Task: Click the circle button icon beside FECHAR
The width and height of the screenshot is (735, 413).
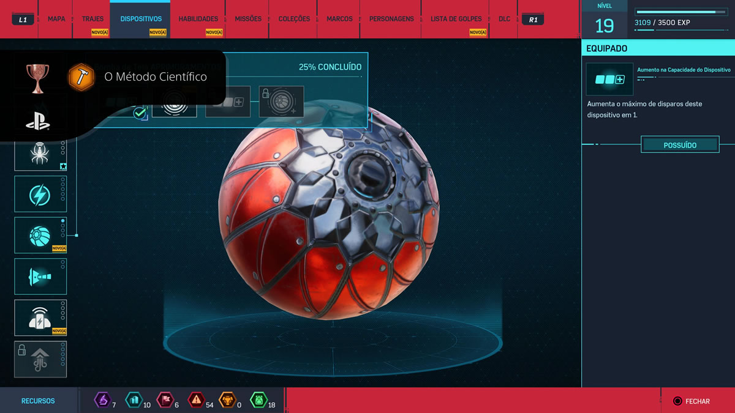Action: (677, 401)
